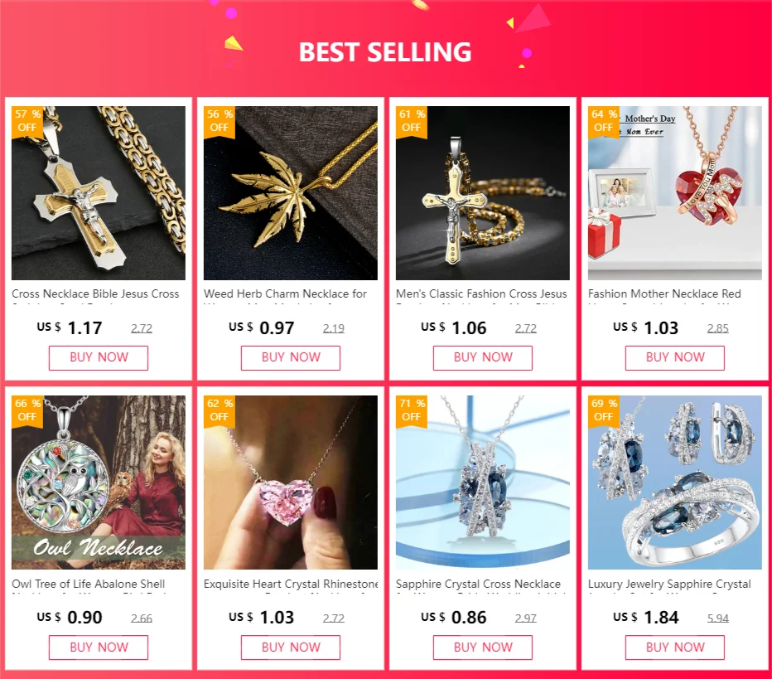Buy the Weed Herb Charm Necklace now

point(291,357)
